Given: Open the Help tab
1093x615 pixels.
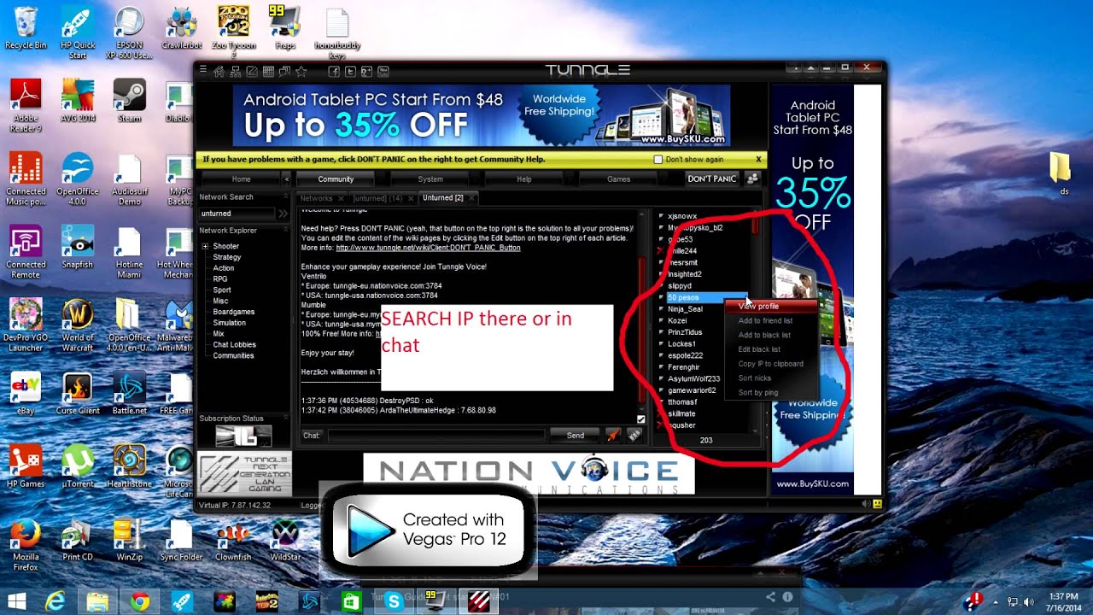Looking at the screenshot, I should coord(524,179).
